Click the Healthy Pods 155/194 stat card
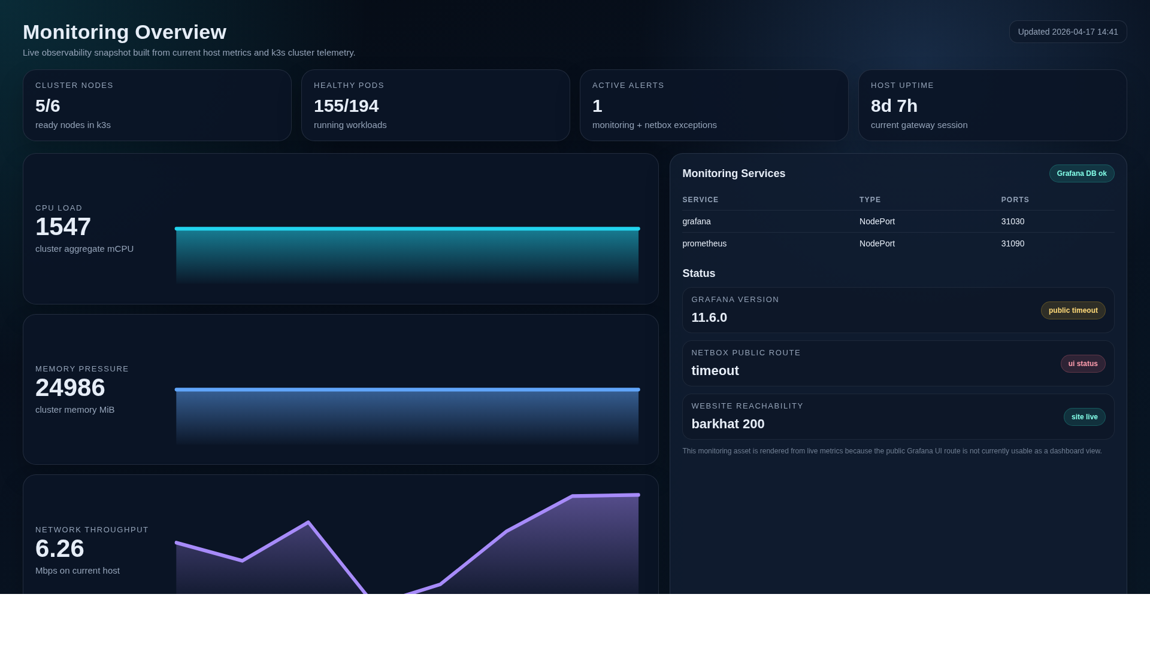 tap(435, 105)
